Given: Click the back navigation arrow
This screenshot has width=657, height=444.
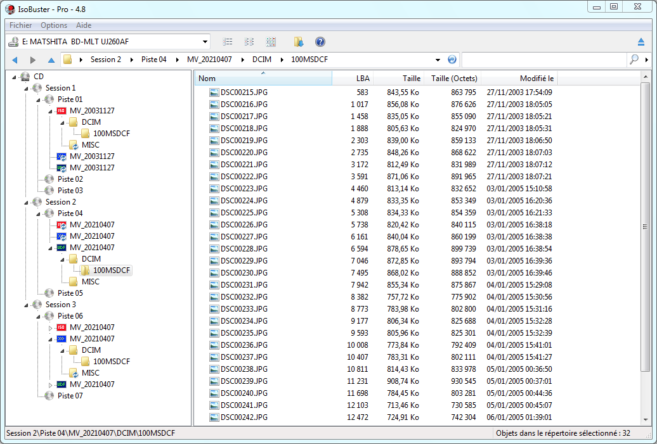Looking at the screenshot, I should click(15, 60).
